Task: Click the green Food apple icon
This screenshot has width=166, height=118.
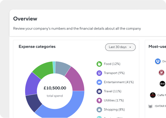Action: (99, 64)
